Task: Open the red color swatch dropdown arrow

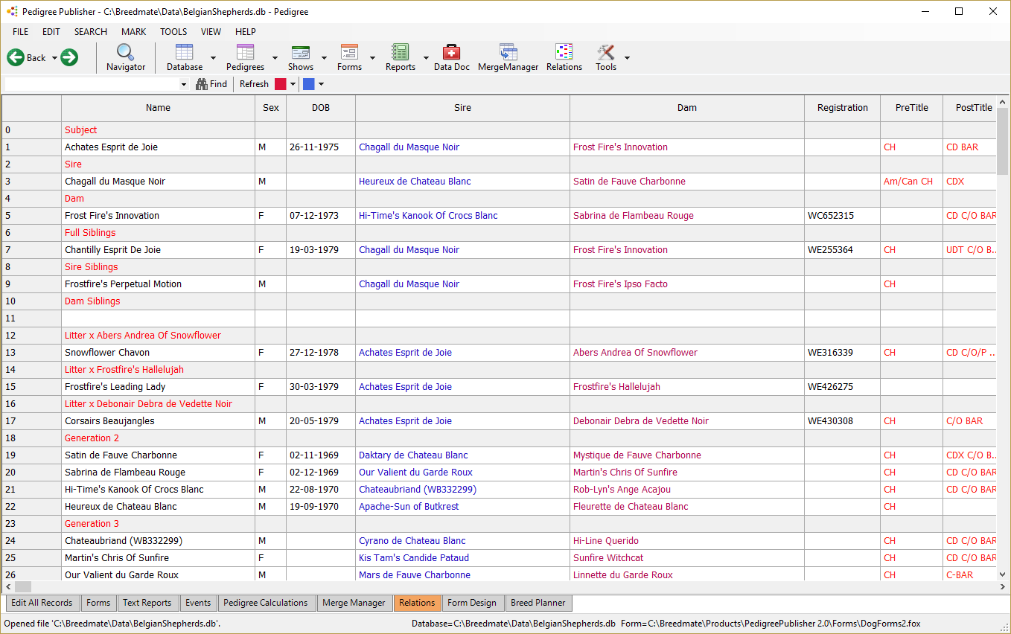Action: point(293,84)
